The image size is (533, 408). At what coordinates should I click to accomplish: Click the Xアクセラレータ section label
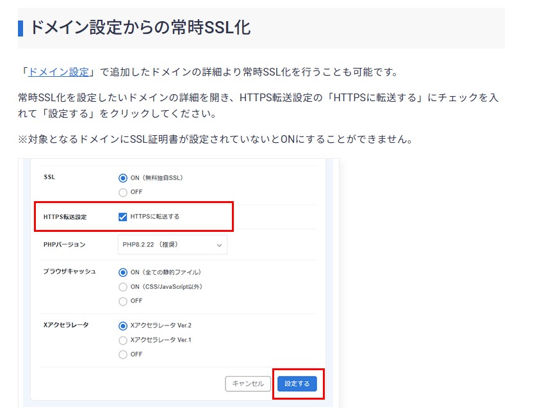pos(66,325)
